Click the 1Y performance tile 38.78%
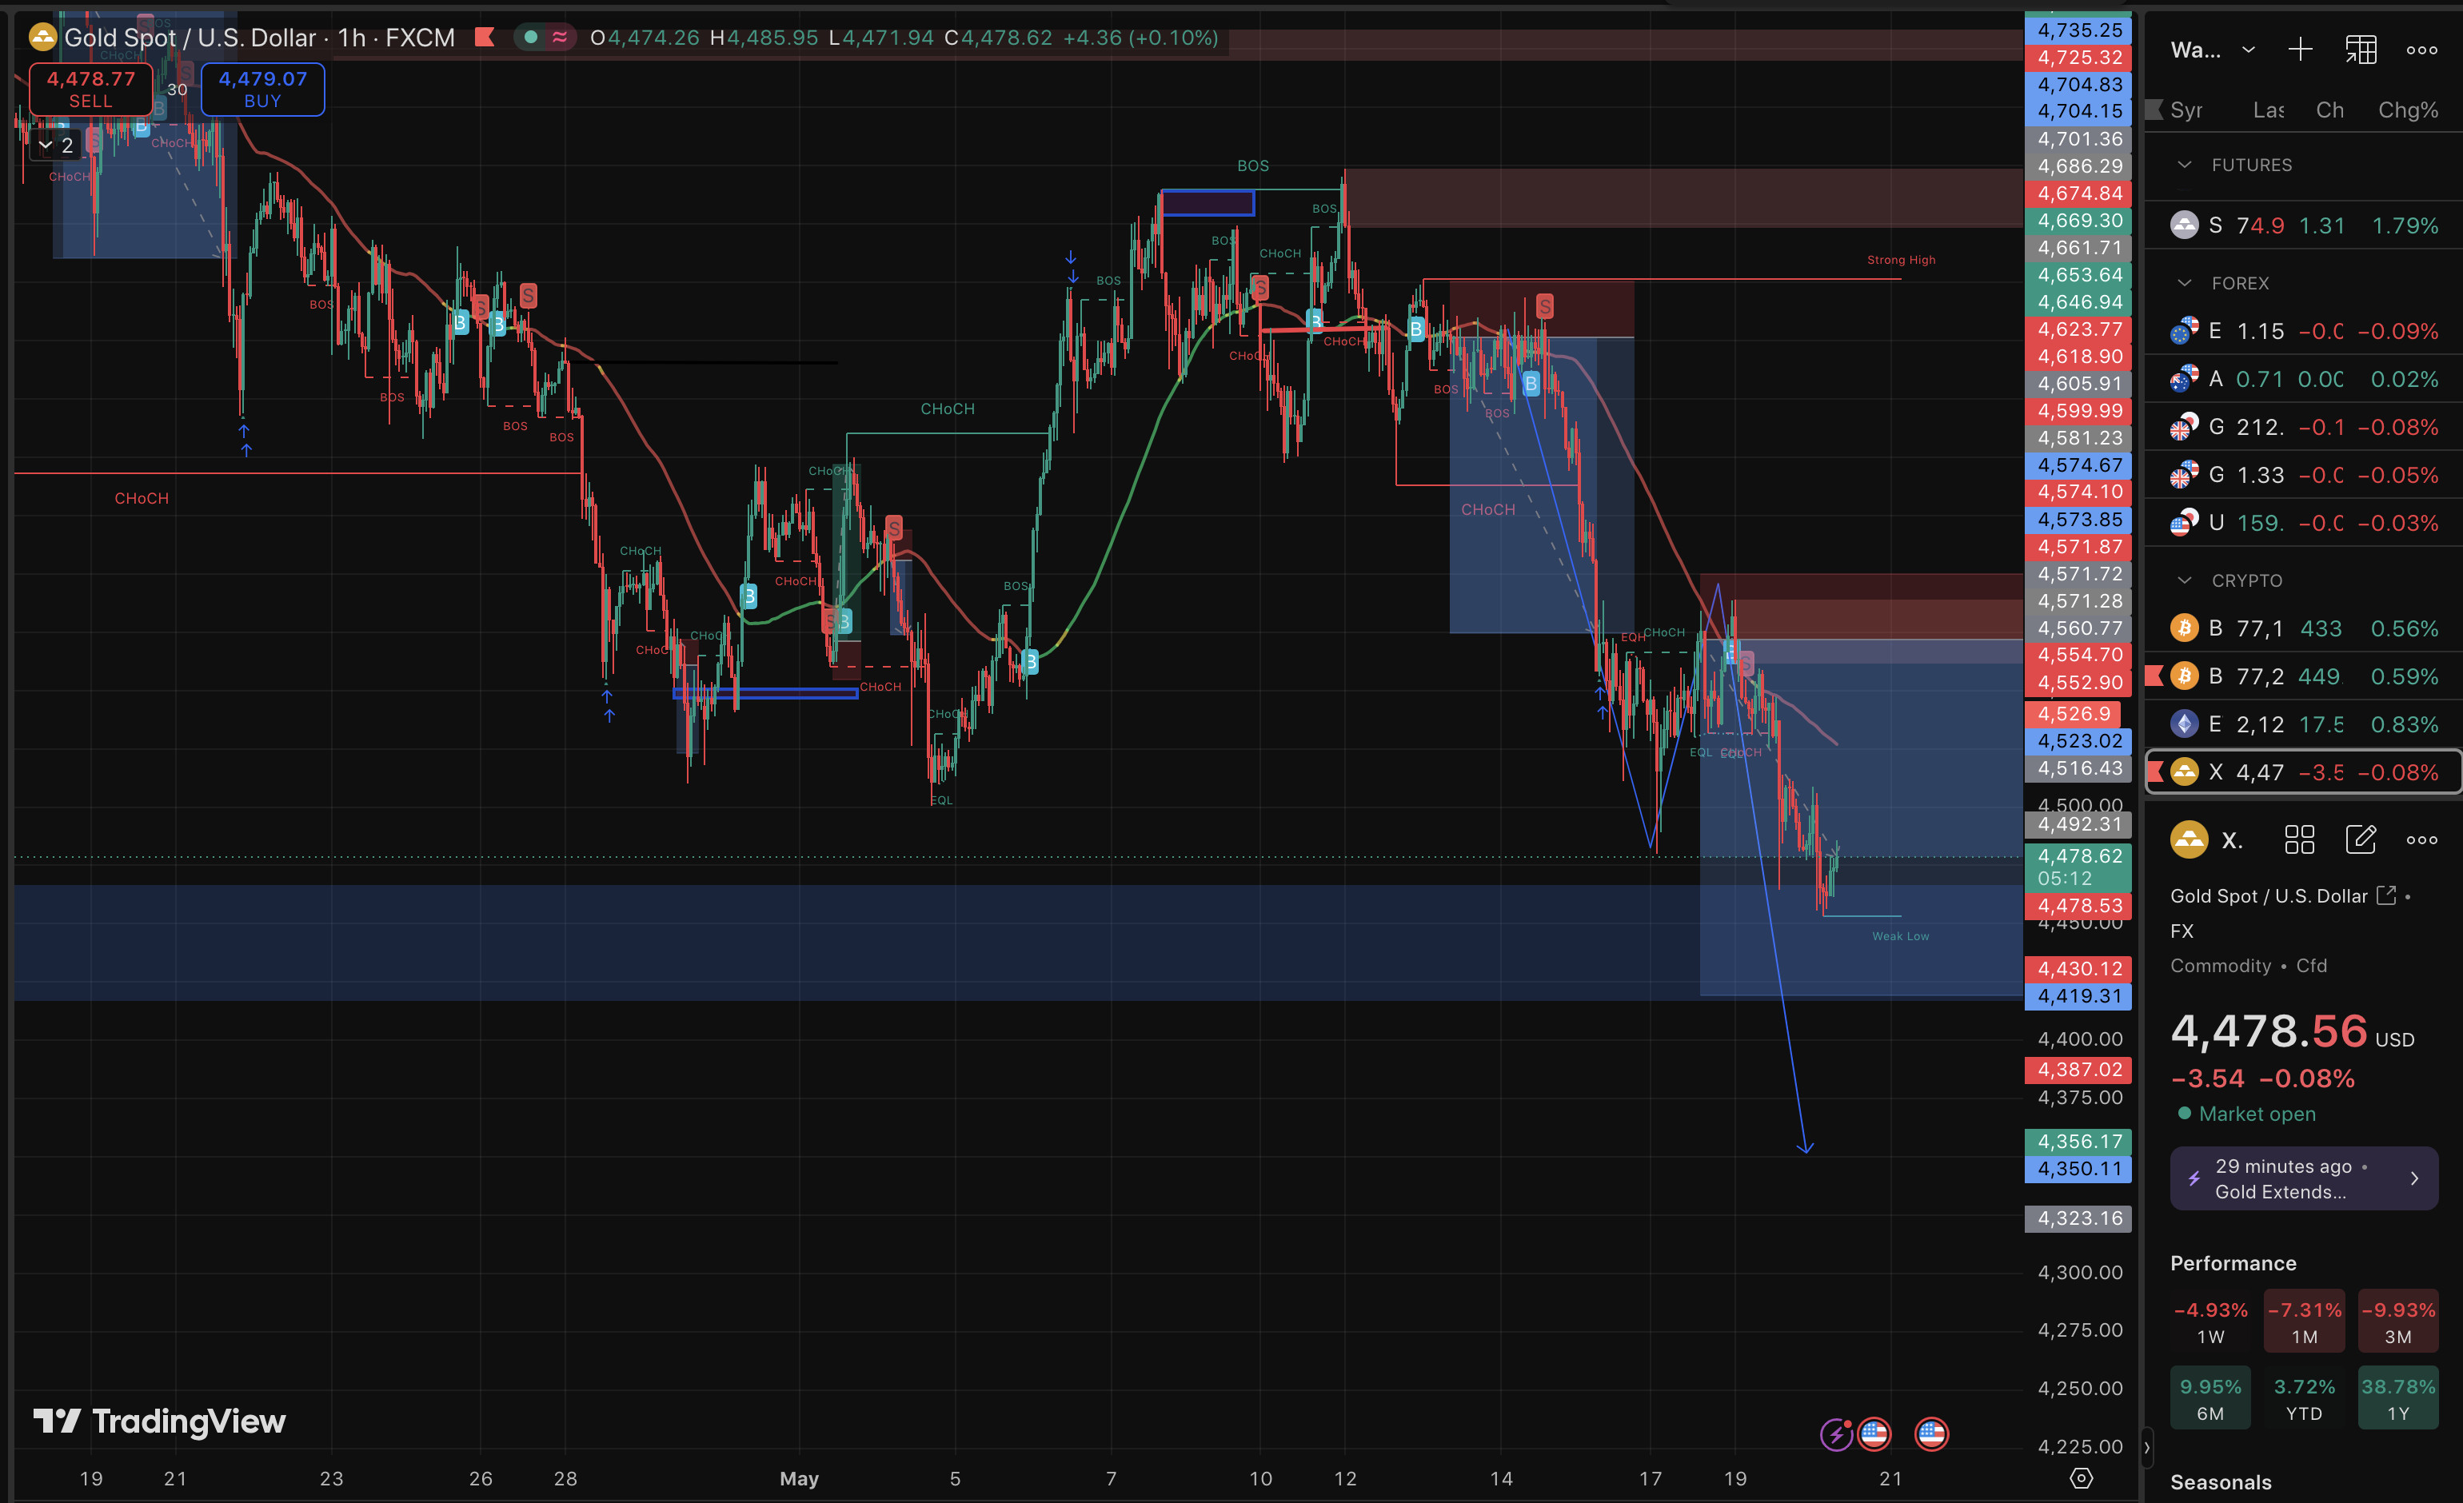This screenshot has height=1503, width=2463. pyautogui.click(x=2398, y=1398)
